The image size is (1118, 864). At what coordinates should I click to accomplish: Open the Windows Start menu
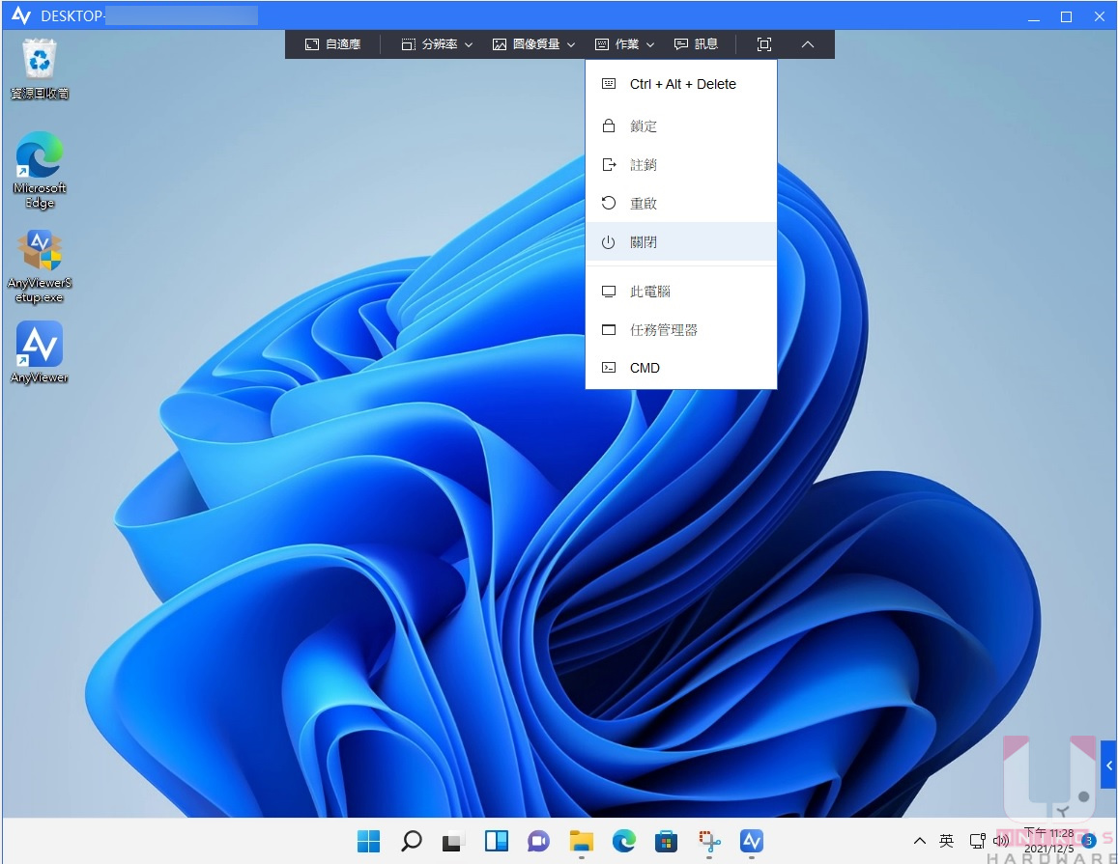tap(368, 841)
